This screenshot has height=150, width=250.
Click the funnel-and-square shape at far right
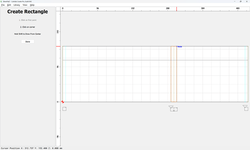click(246, 108)
